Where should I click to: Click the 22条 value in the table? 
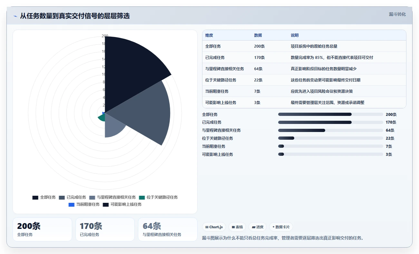(x=258, y=80)
